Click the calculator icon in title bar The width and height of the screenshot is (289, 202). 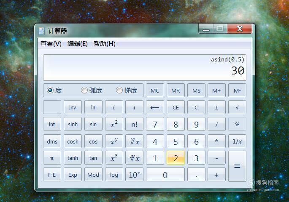click(41, 31)
